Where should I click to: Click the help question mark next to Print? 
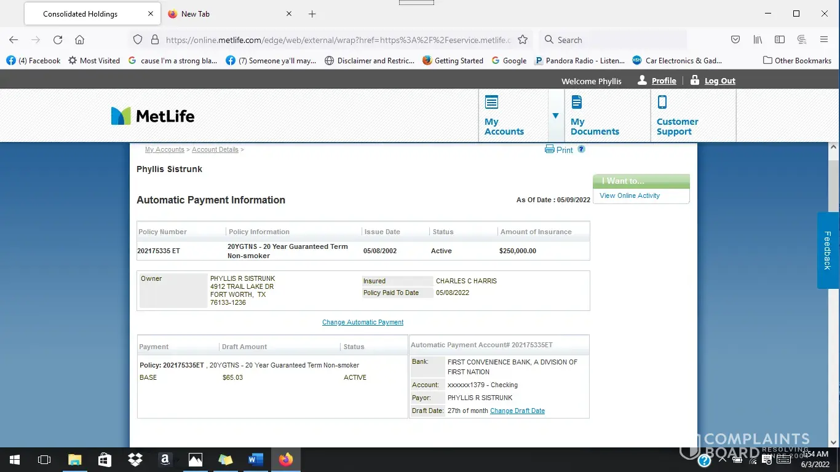click(581, 149)
